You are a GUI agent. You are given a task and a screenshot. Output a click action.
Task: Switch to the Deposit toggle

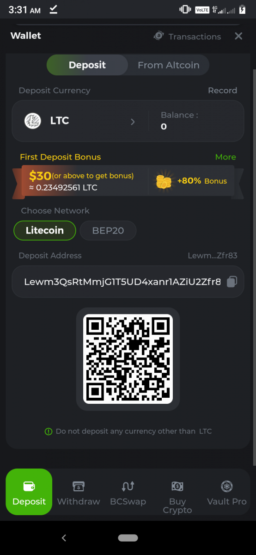(x=87, y=65)
